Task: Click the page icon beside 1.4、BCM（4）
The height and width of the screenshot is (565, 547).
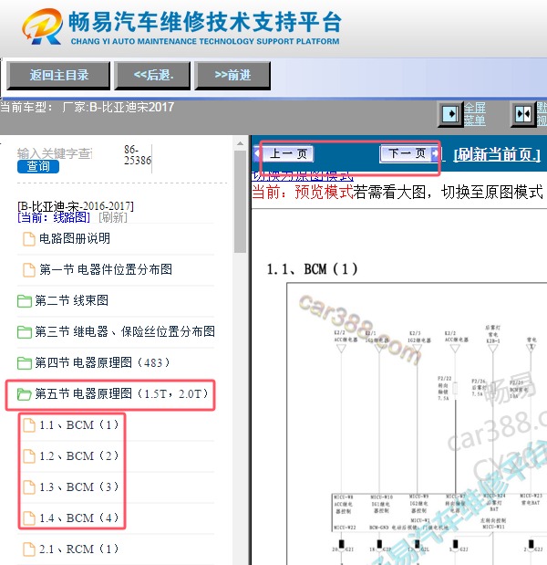Action: (29, 518)
